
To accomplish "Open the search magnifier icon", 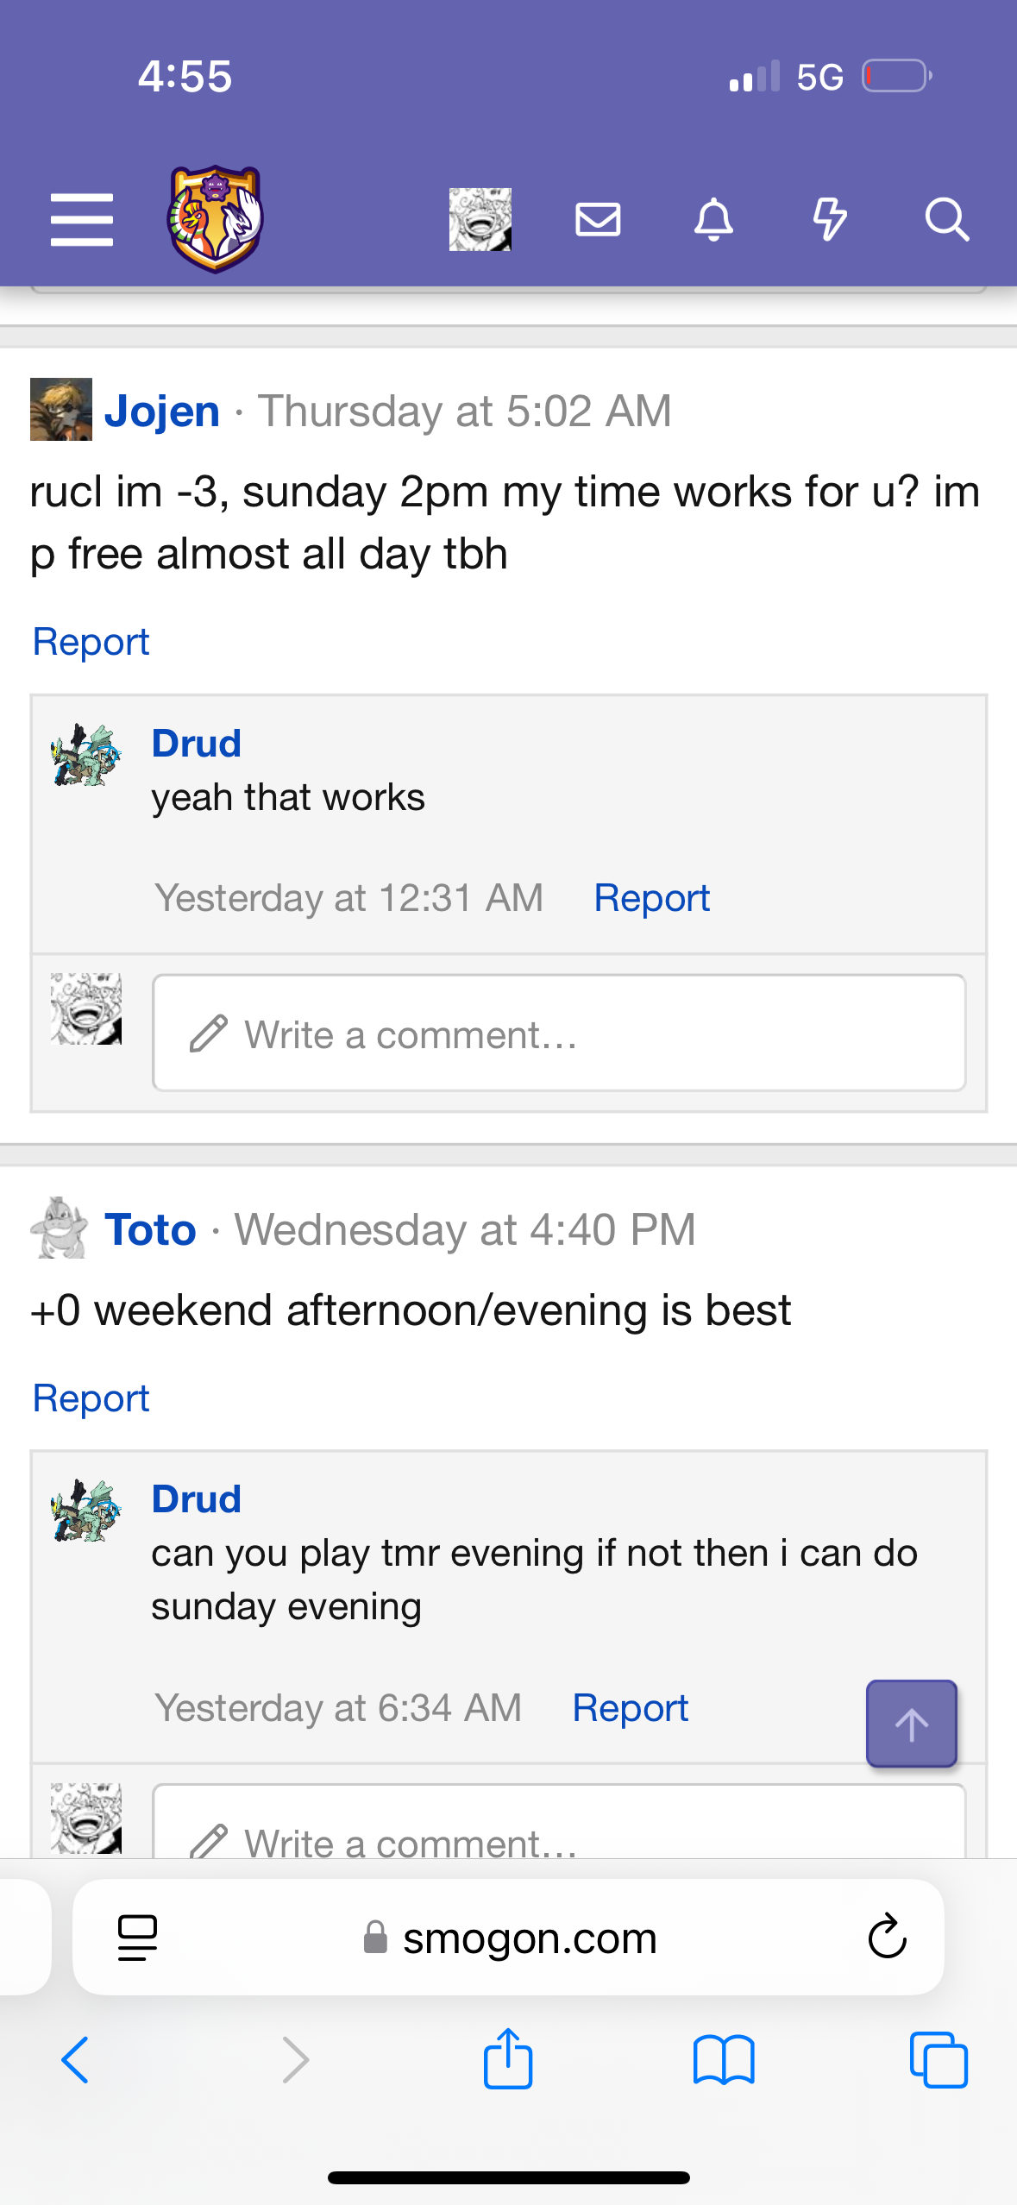I will [946, 219].
